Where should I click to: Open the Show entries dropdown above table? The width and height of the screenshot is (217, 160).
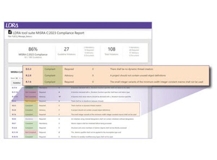[x=18, y=78]
